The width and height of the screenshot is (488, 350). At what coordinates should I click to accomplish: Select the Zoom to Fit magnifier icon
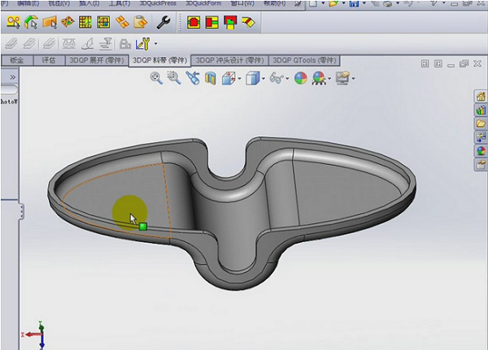[156, 78]
